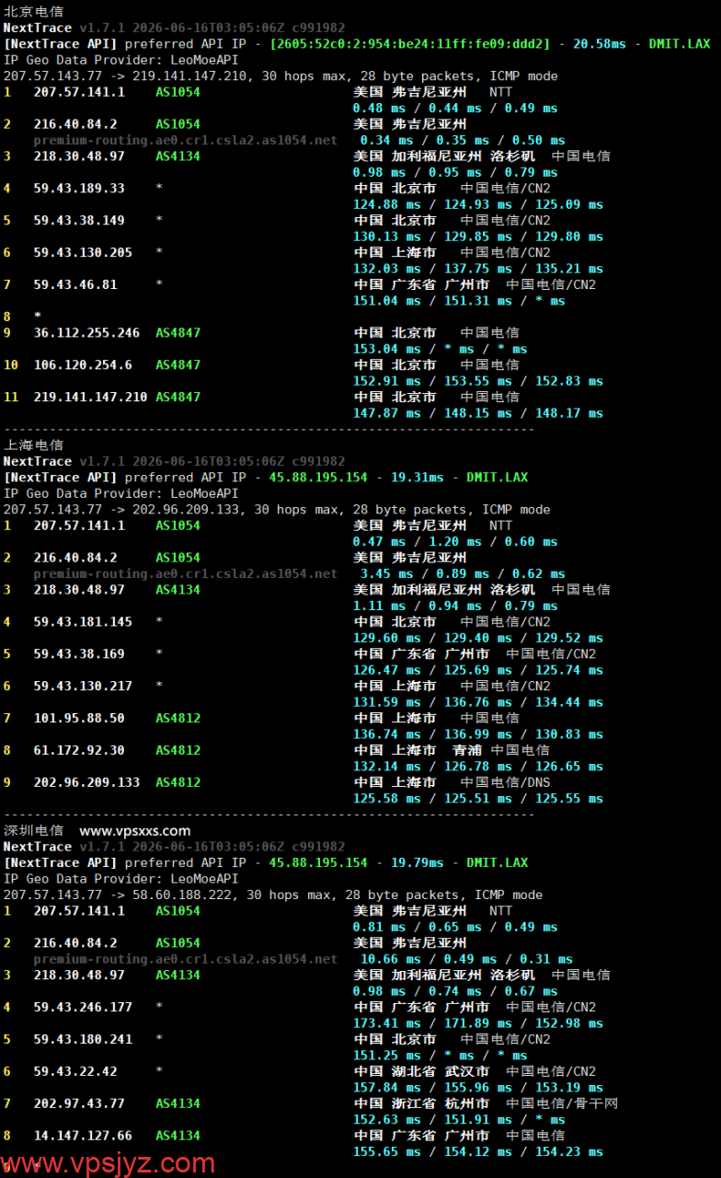Click destination IP 219.141.147.210 in hop 11
721x1178 pixels.
(x=90, y=397)
